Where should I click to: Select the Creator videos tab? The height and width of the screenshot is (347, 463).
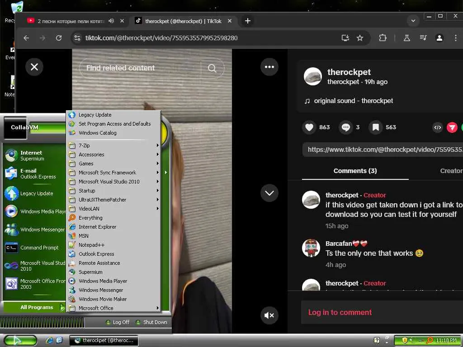[451, 171]
